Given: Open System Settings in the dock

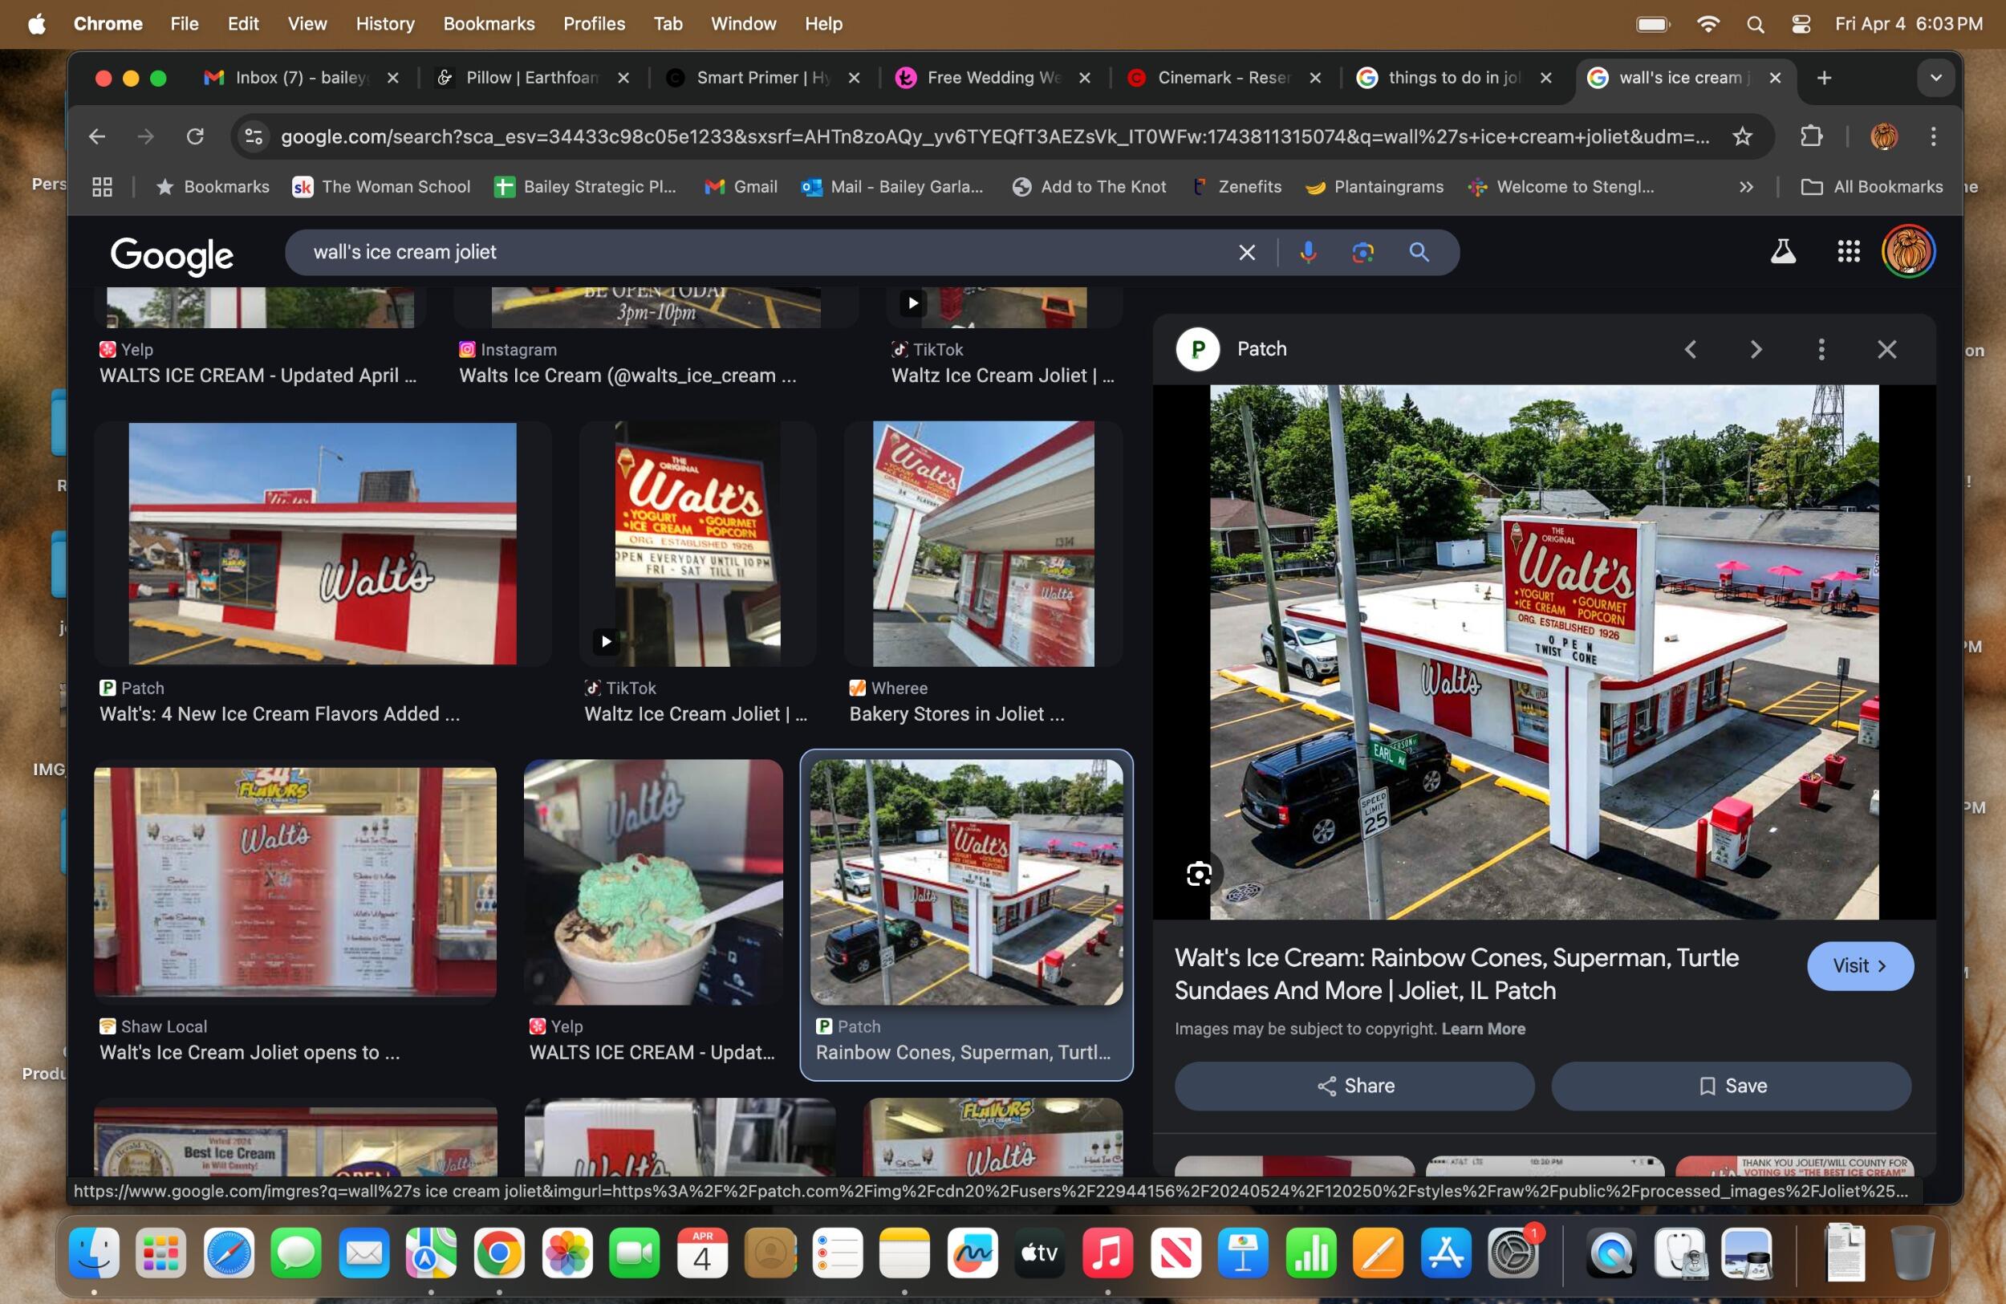Looking at the screenshot, I should click(x=1514, y=1253).
